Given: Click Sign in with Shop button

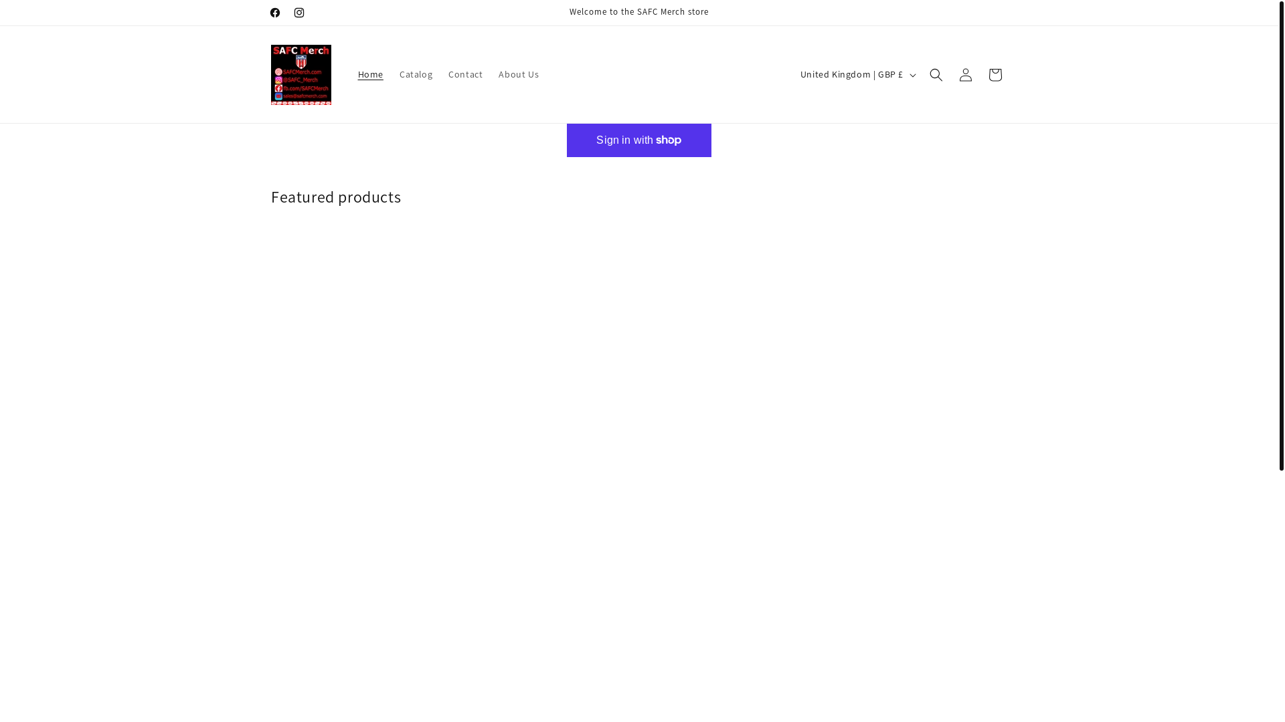Looking at the screenshot, I should 639,140.
